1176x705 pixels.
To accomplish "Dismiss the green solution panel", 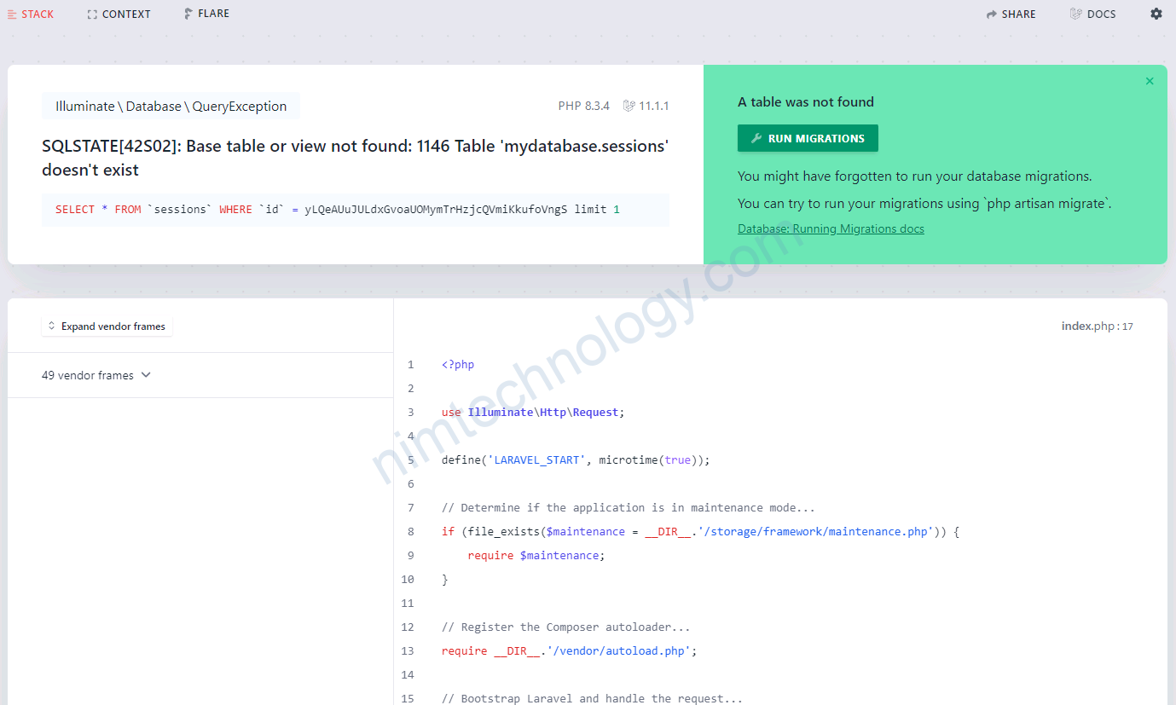I will pos(1149,81).
